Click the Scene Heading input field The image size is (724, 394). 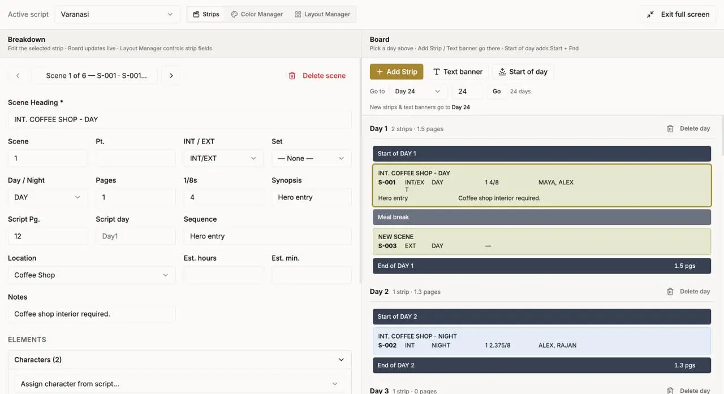click(179, 119)
